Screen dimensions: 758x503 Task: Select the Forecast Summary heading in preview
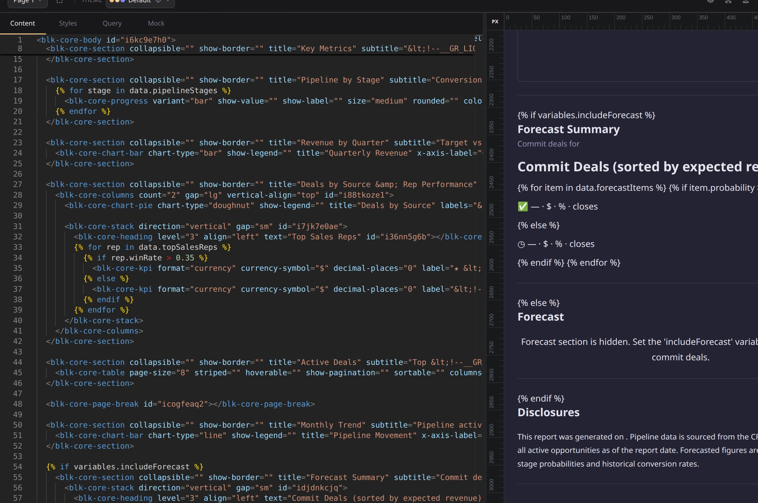pos(568,129)
